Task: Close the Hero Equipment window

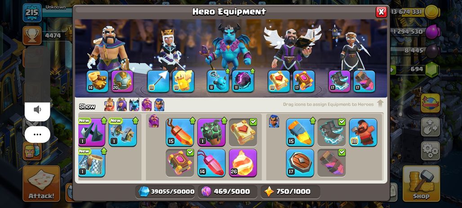Action: pos(381,12)
